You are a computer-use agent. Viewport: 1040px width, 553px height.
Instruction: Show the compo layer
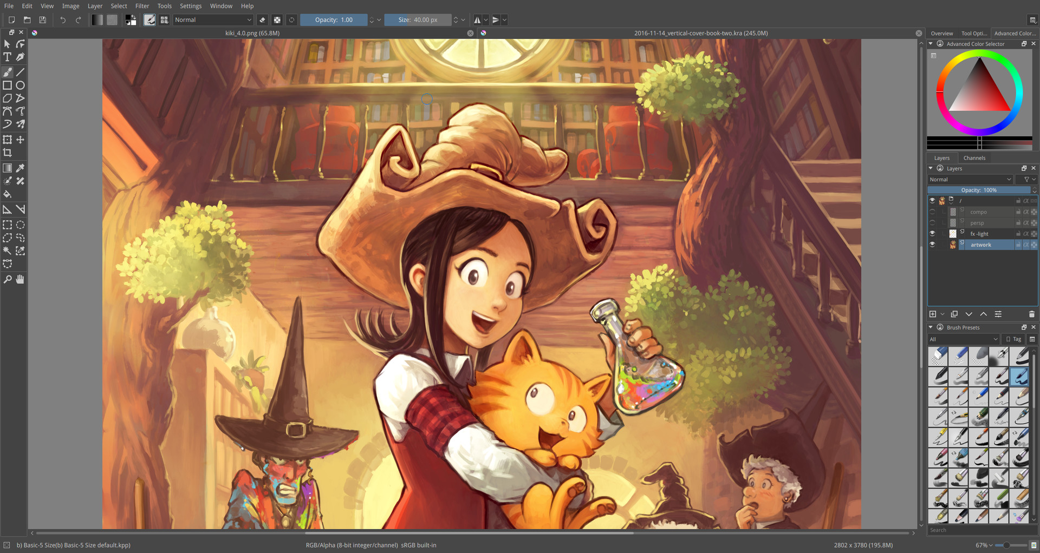[932, 212]
